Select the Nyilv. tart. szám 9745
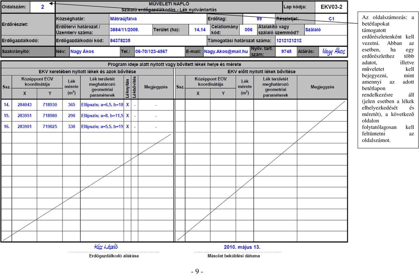The width and height of the screenshot is (419, 275). 286,51
